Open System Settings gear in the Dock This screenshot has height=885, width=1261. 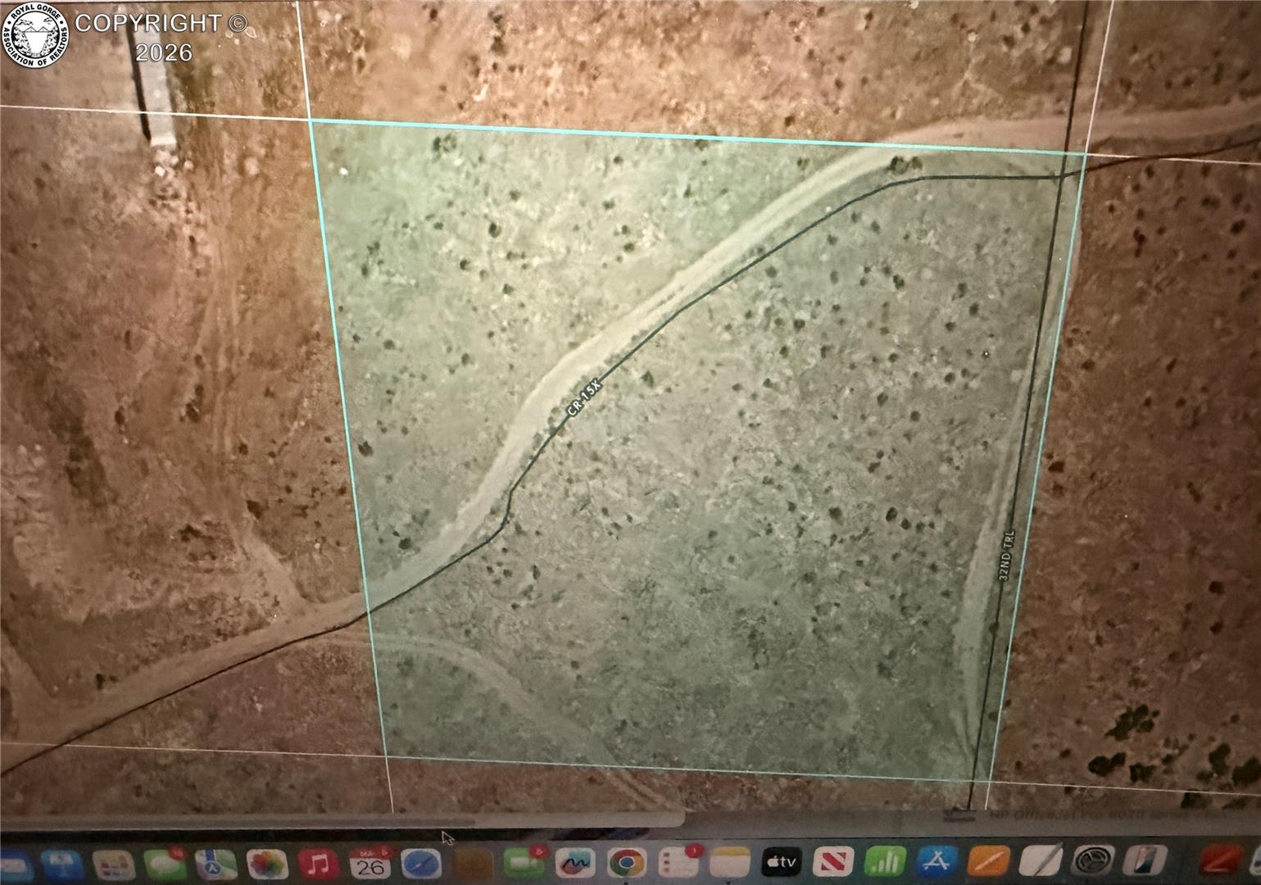(x=1091, y=860)
